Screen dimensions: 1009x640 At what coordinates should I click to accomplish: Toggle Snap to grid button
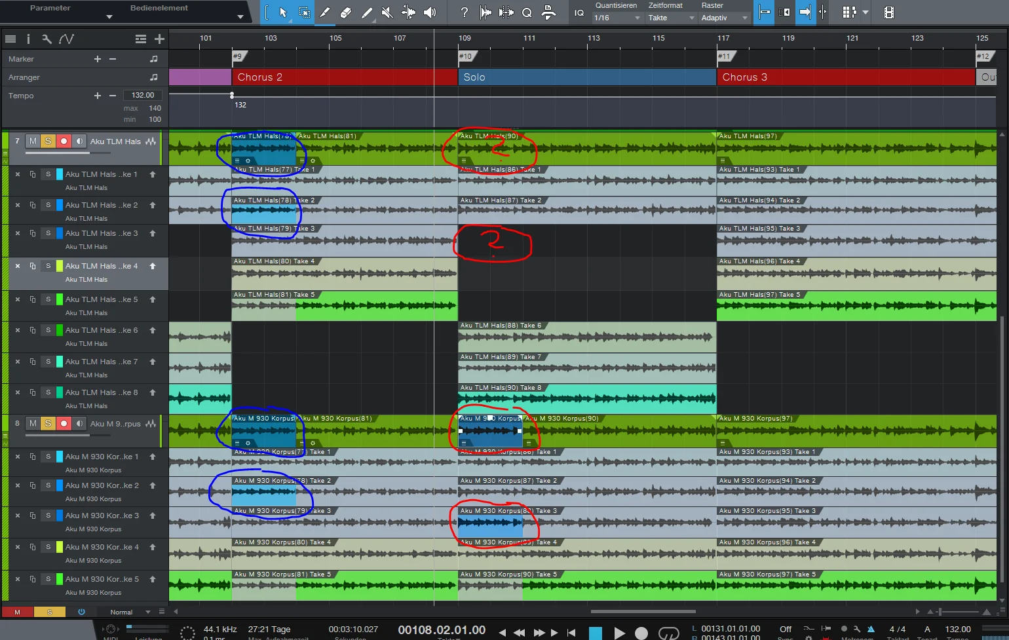coord(763,12)
